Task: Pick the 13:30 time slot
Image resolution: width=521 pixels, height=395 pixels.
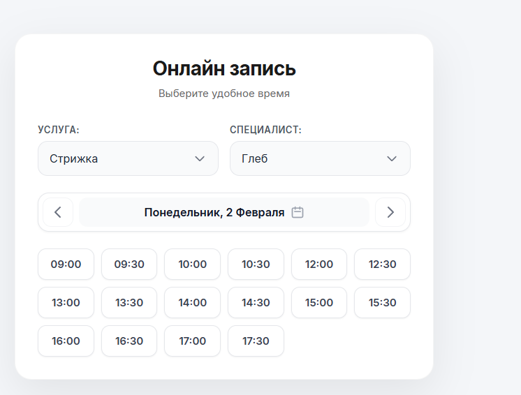Action: (129, 303)
